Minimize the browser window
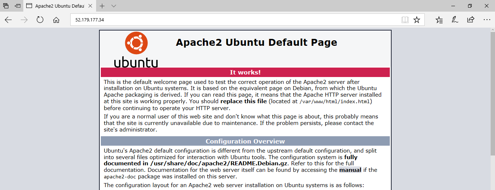This screenshot has width=495, height=190. tap(453, 6)
